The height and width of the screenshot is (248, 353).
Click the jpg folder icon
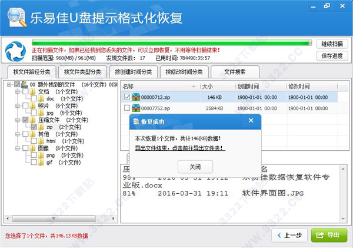coord(41,113)
